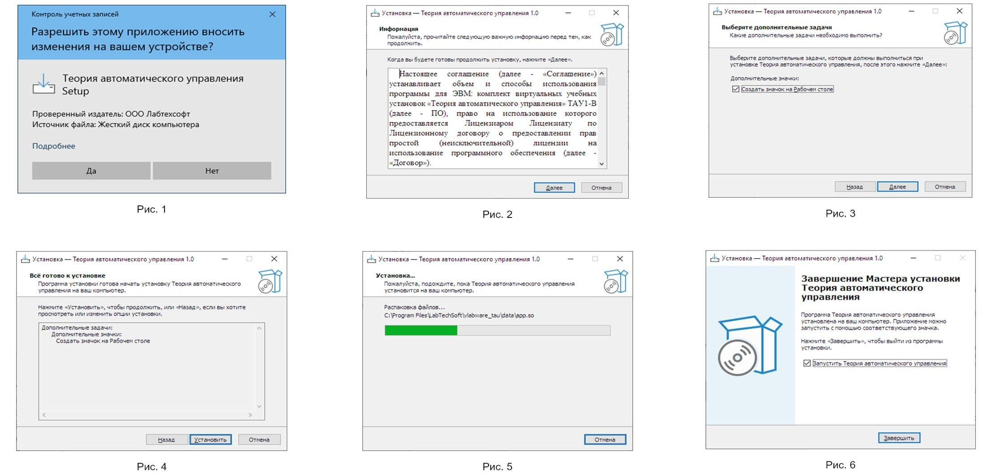Click scroll down arrow of the agreement text

(602, 164)
